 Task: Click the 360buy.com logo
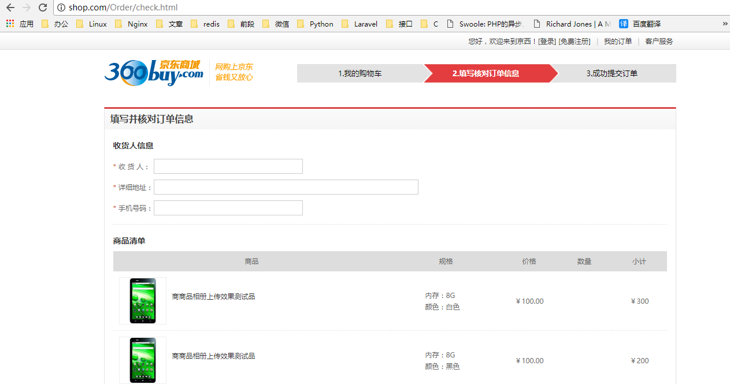(154, 73)
